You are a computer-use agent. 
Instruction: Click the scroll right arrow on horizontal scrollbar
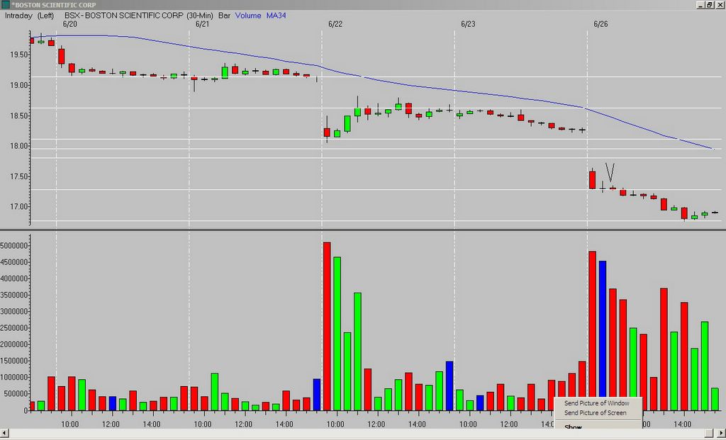pos(721,433)
